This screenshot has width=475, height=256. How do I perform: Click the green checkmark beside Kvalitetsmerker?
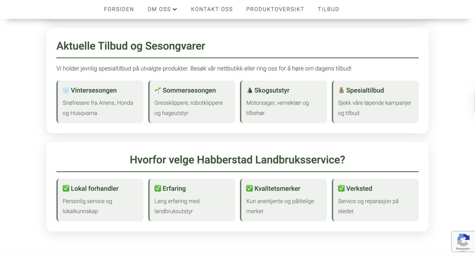click(x=249, y=188)
